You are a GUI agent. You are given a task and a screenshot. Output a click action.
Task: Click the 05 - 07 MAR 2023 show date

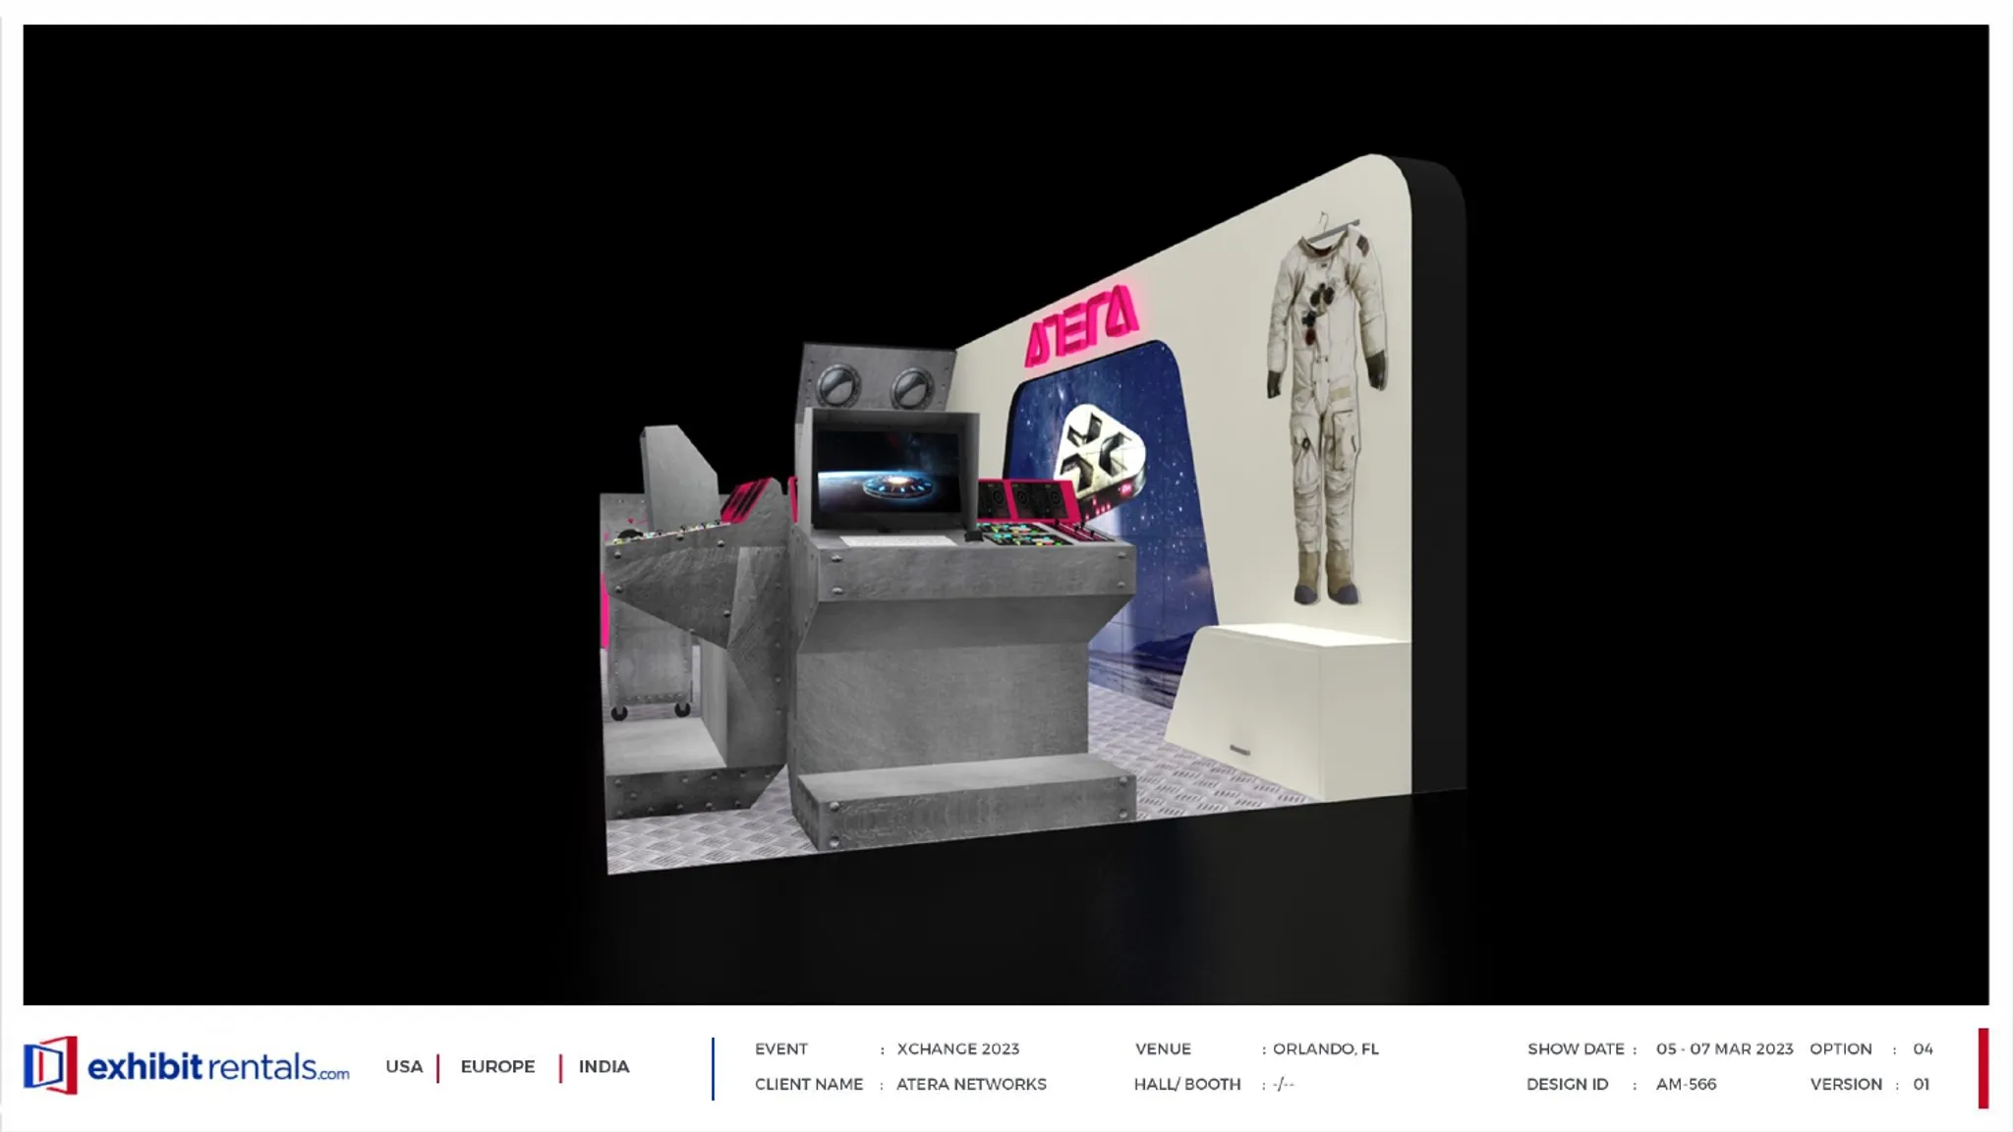(1724, 1048)
